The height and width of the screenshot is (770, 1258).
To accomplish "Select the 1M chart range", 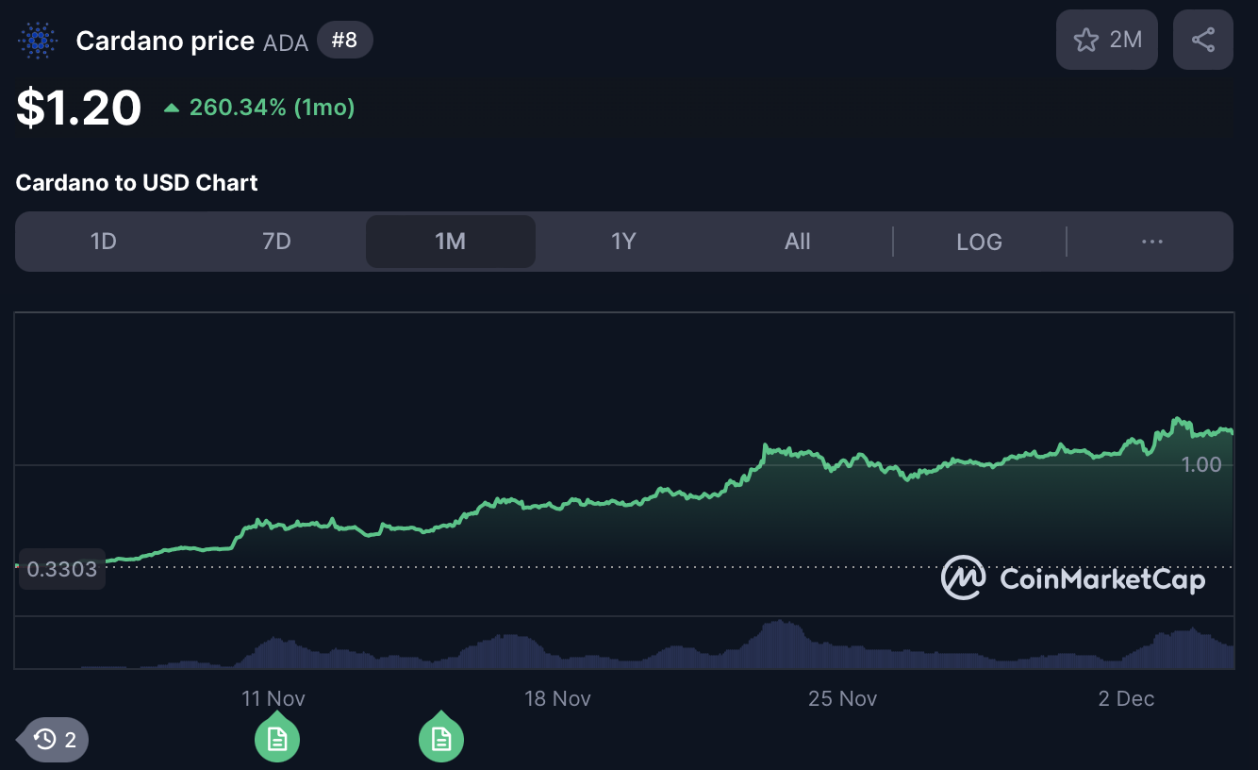I will tap(451, 242).
